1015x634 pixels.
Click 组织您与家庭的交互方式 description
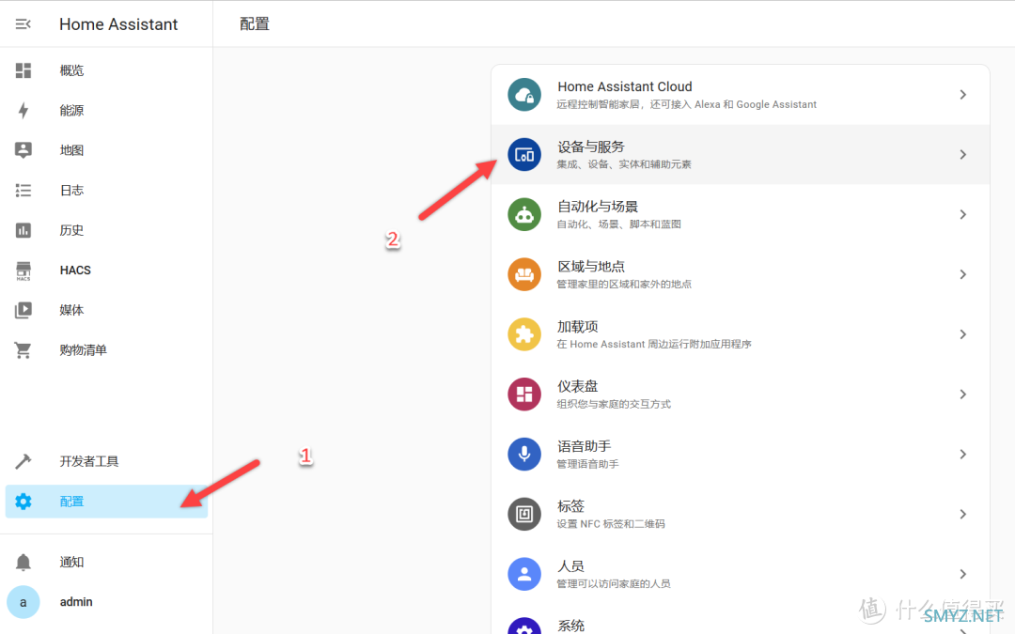pos(614,404)
